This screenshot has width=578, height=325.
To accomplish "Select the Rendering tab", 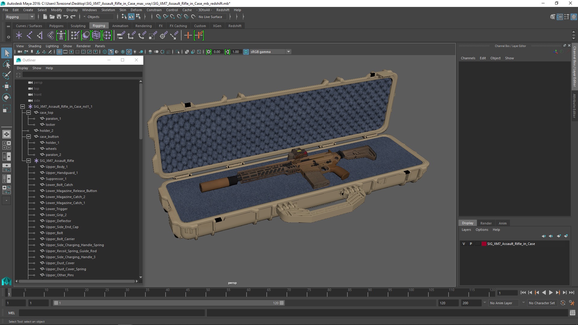I will pos(143,26).
